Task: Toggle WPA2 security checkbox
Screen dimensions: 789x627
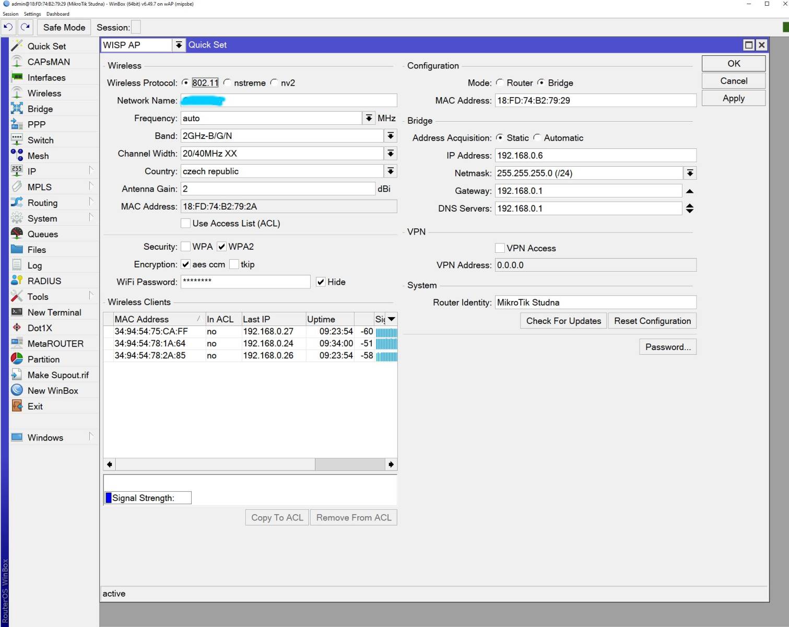Action: tap(222, 247)
